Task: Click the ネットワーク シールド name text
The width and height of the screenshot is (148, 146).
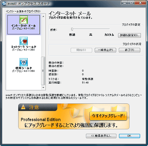Action: pyautogui.click(x=23, y=47)
